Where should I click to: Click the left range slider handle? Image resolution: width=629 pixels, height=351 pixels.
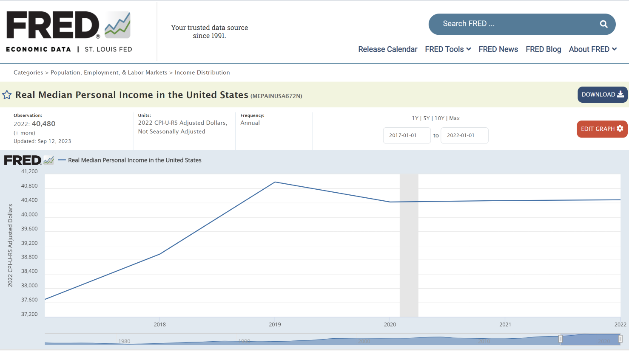point(561,339)
